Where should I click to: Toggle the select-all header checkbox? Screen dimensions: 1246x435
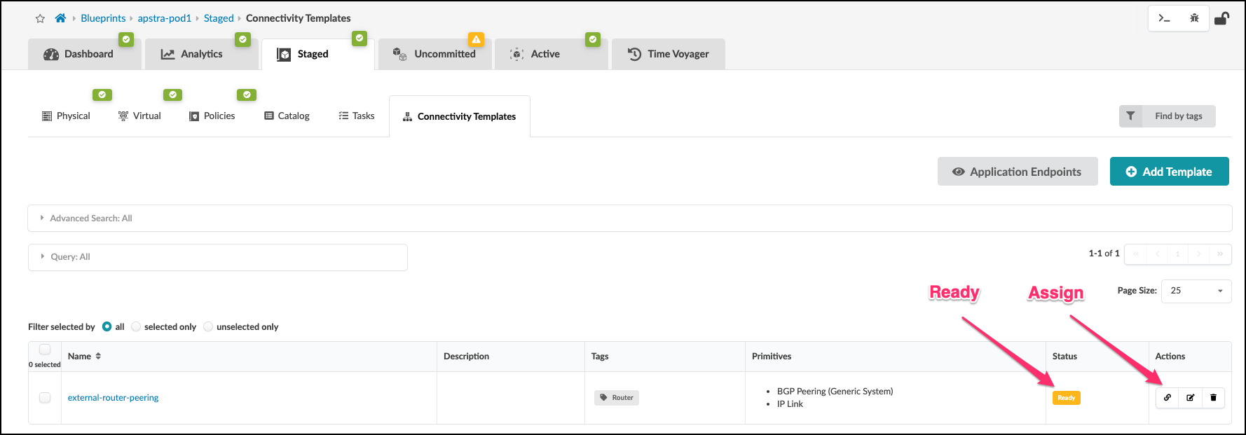point(45,350)
